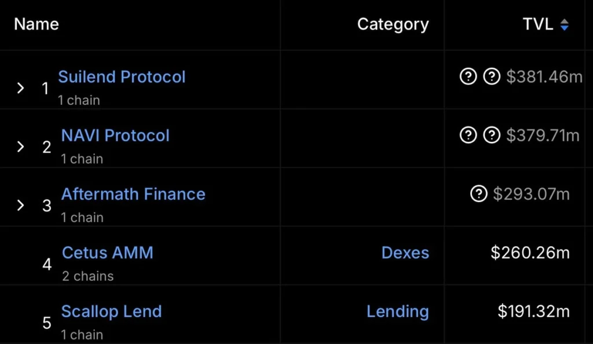Screen dimensions: 593x344
Task: Open the Suilend Protocol link
Action: pos(122,77)
